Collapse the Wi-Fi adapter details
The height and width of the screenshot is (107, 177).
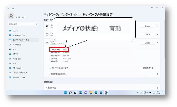coord(158,43)
